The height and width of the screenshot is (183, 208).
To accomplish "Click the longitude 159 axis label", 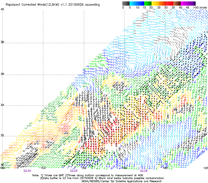I will point(125,168).
